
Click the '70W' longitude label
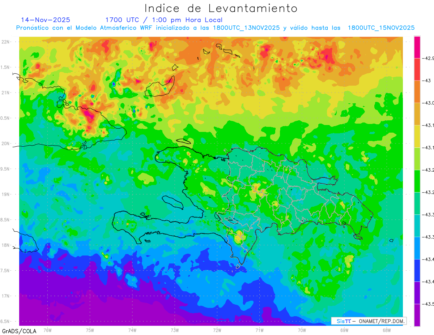tap(302, 330)
